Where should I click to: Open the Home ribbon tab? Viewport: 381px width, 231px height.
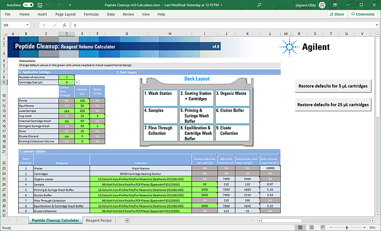point(25,15)
